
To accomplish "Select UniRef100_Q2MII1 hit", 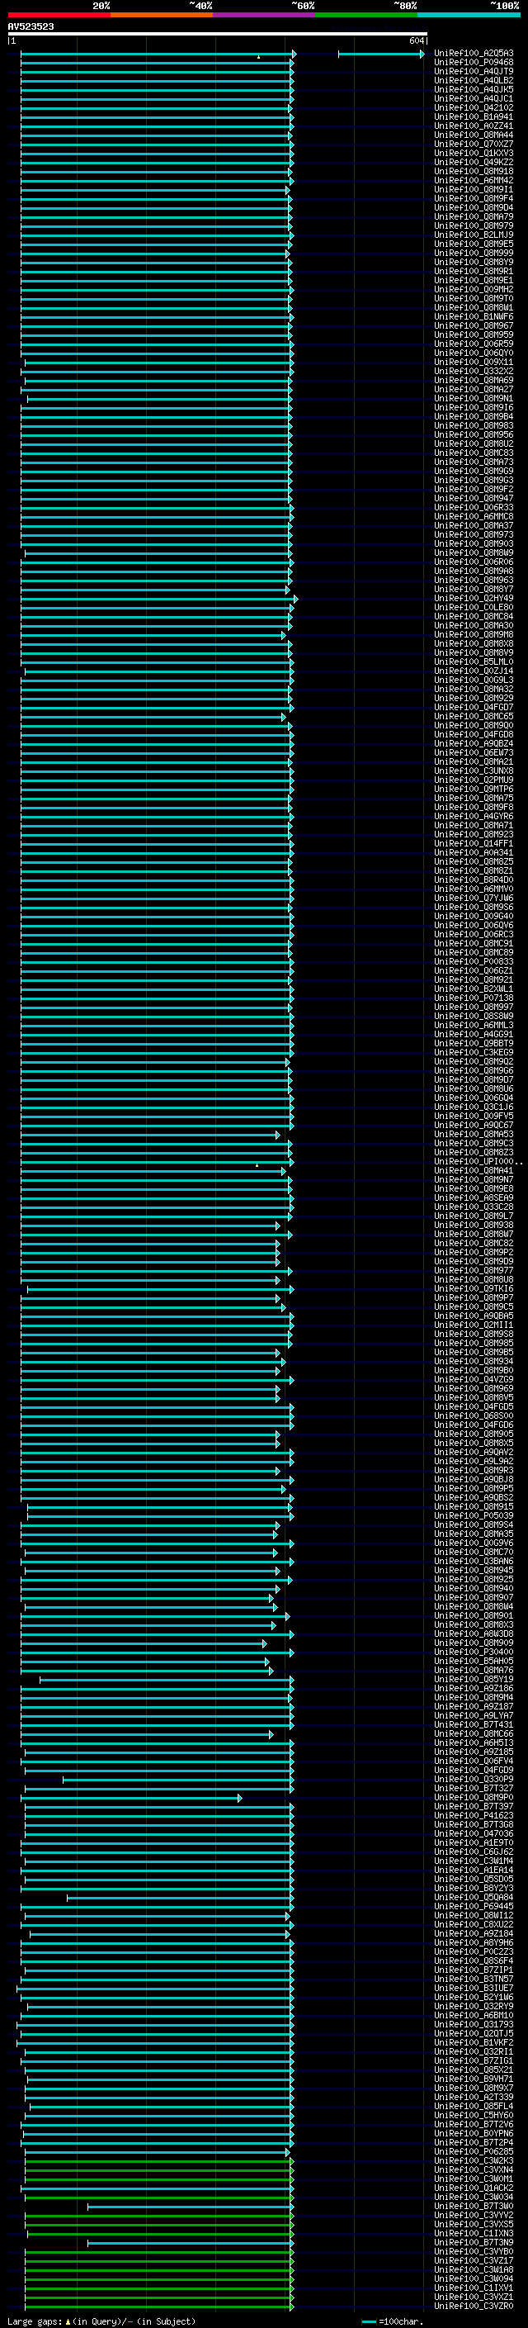I will point(474,1325).
